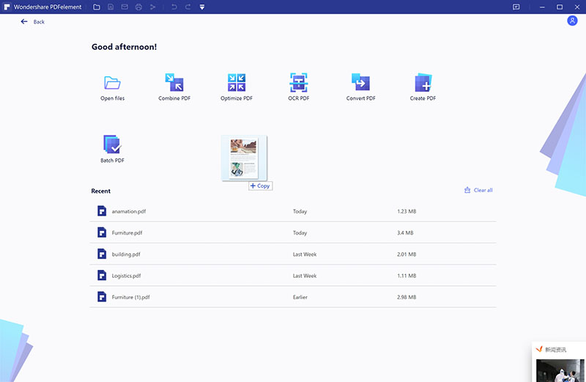The width and height of the screenshot is (586, 382).
Task: Open the Batch PDF tool
Action: pyautogui.click(x=112, y=144)
